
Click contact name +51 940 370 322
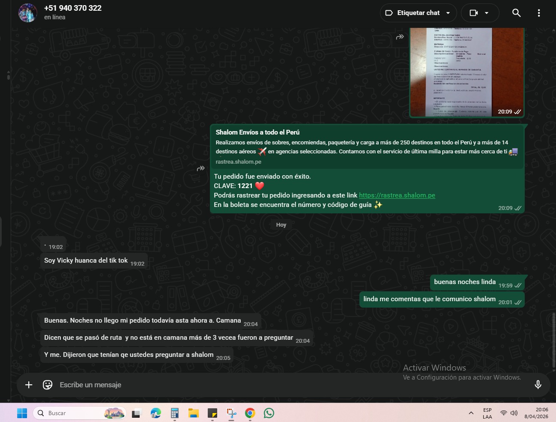coord(73,8)
